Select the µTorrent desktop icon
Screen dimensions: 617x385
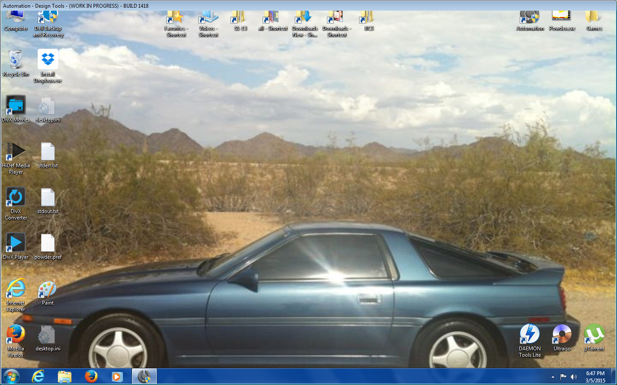tap(594, 335)
